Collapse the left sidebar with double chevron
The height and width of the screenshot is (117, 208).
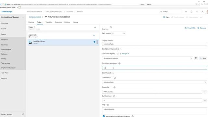tap(23, 114)
